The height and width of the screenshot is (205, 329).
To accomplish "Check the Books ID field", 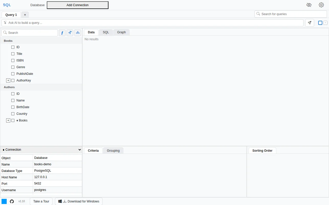I will tap(13, 47).
